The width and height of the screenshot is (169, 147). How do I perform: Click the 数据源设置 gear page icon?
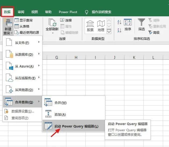point(6,111)
